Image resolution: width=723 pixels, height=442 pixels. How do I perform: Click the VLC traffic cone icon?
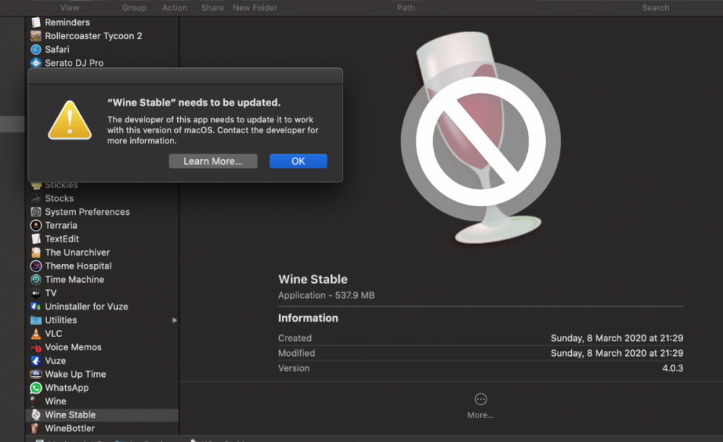[x=37, y=333]
